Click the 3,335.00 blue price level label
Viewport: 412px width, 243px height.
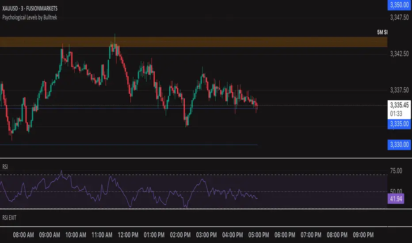(x=399, y=124)
